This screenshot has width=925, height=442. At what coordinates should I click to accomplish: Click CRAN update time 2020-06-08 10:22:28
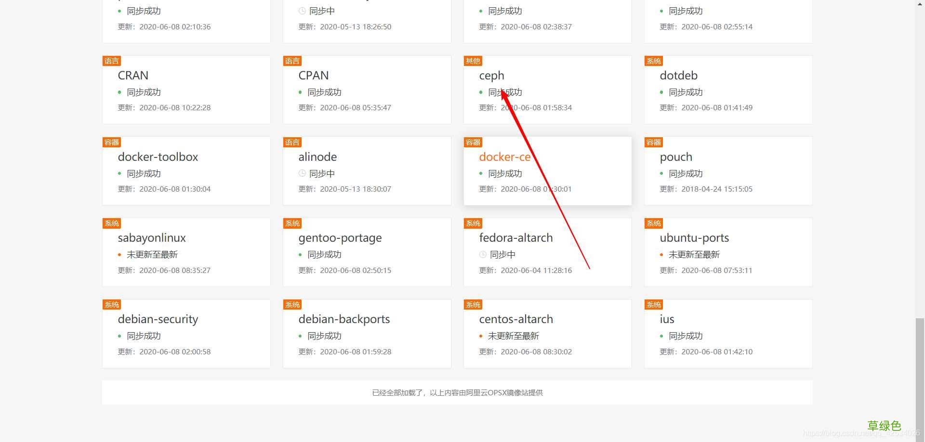click(175, 108)
